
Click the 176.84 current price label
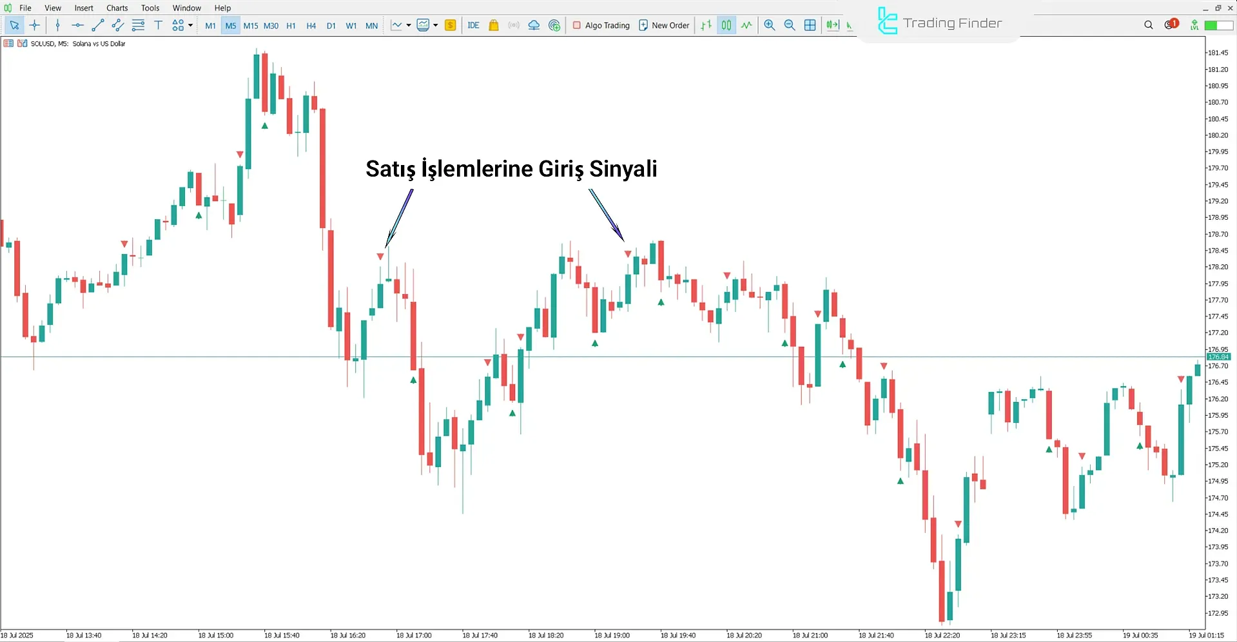point(1218,356)
